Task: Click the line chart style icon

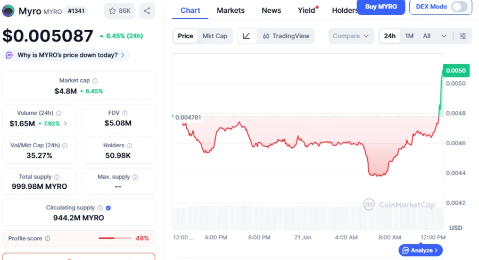Action: point(246,36)
